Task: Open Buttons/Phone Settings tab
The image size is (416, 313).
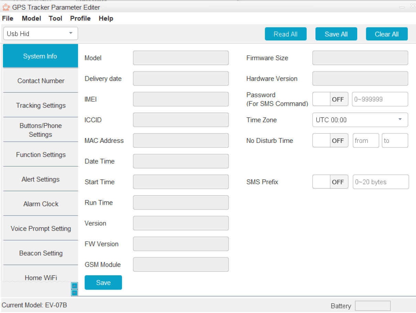Action: tap(41, 130)
